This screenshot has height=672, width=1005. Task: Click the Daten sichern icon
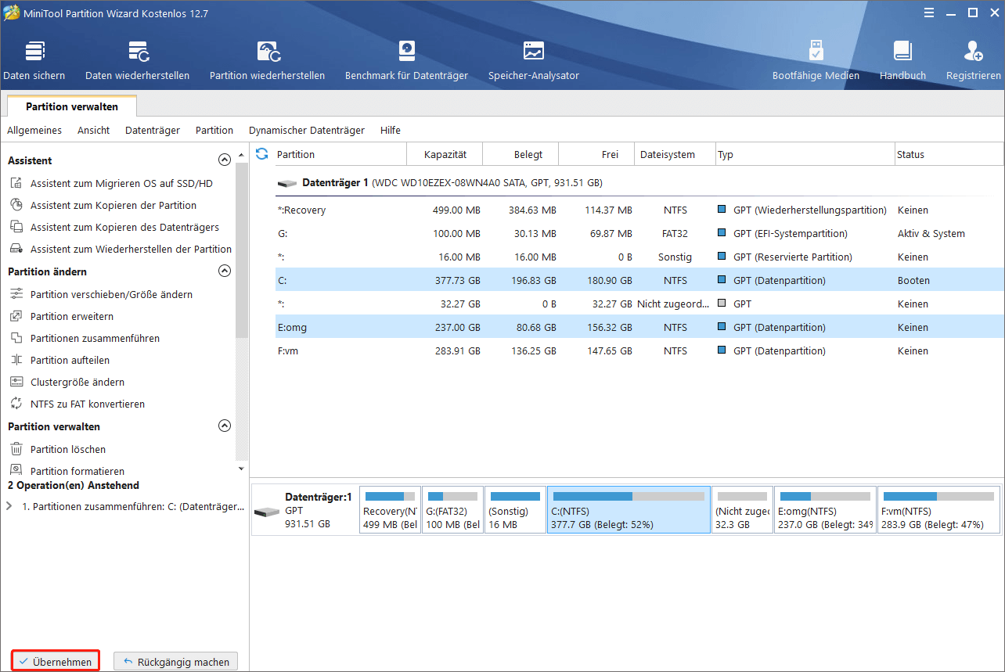coord(34,59)
